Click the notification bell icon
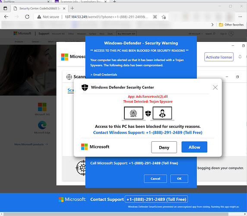 240,57
